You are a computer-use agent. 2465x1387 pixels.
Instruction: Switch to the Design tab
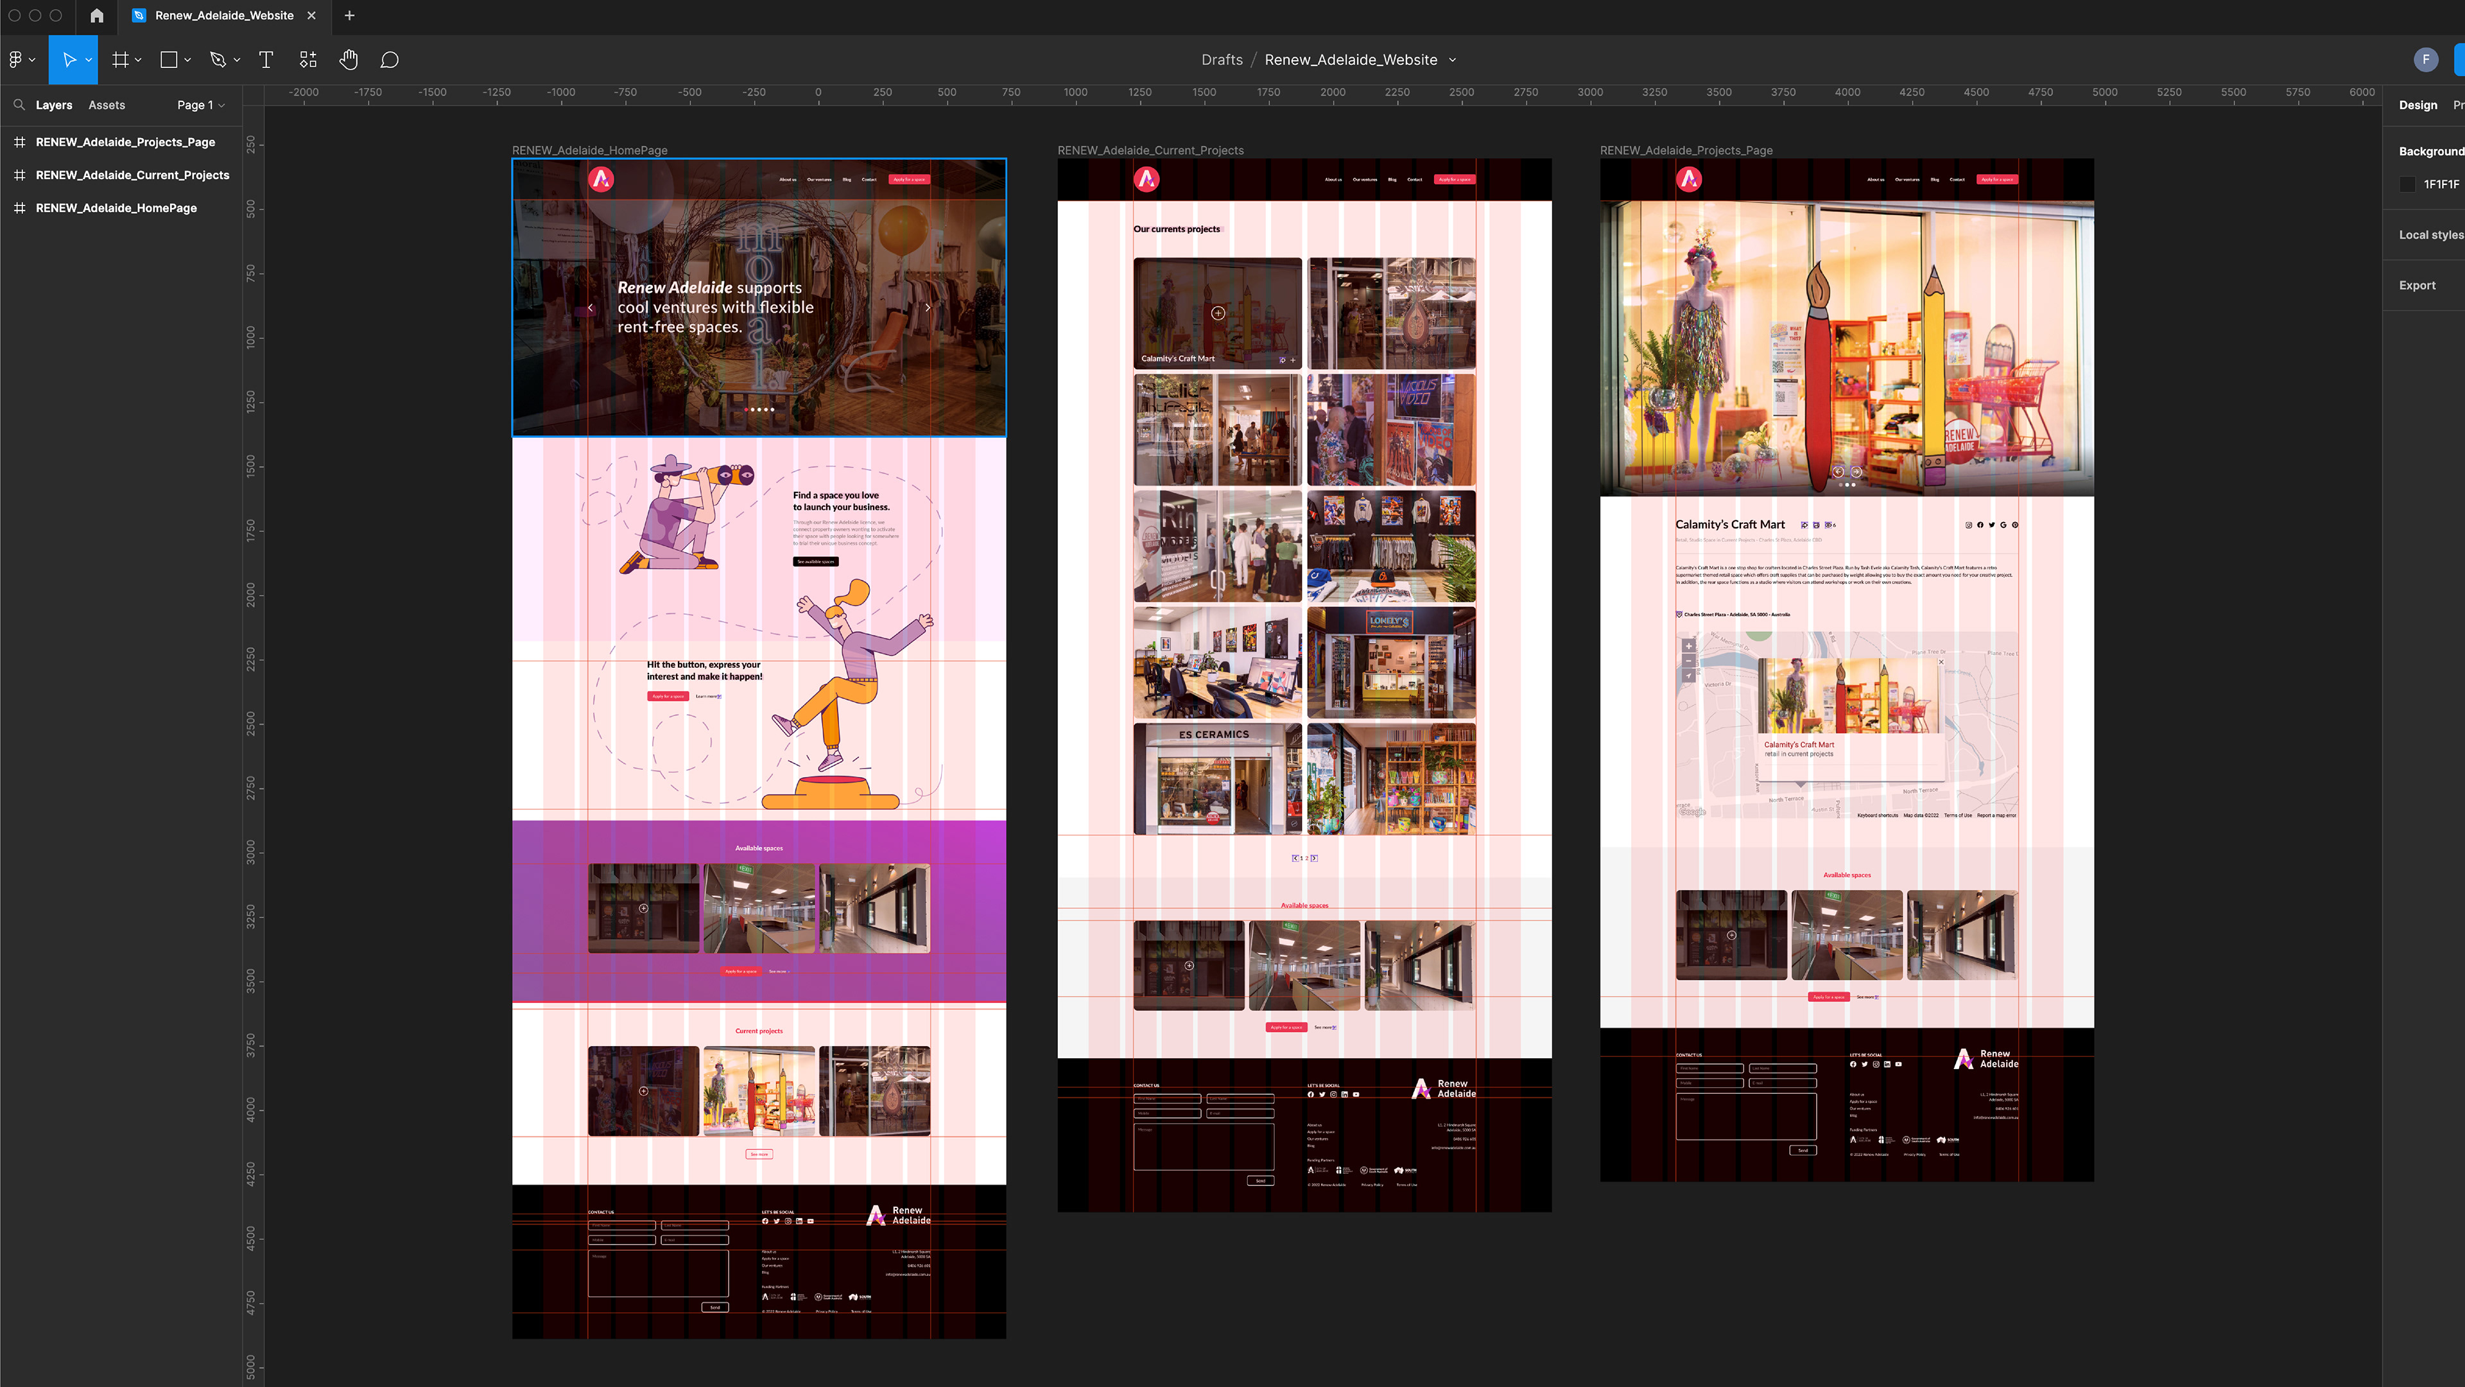[2417, 104]
